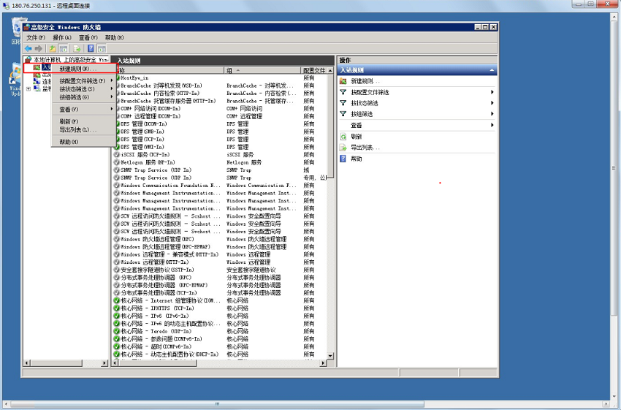This screenshot has height=410, width=621.
Task: Open the 操作(A) menu in the menu bar
Action: pyautogui.click(x=62, y=37)
